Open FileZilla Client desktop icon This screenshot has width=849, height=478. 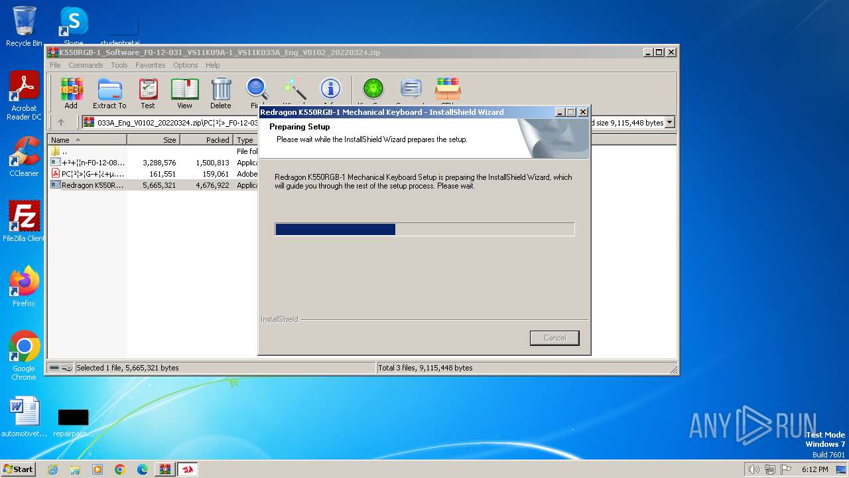(x=24, y=222)
